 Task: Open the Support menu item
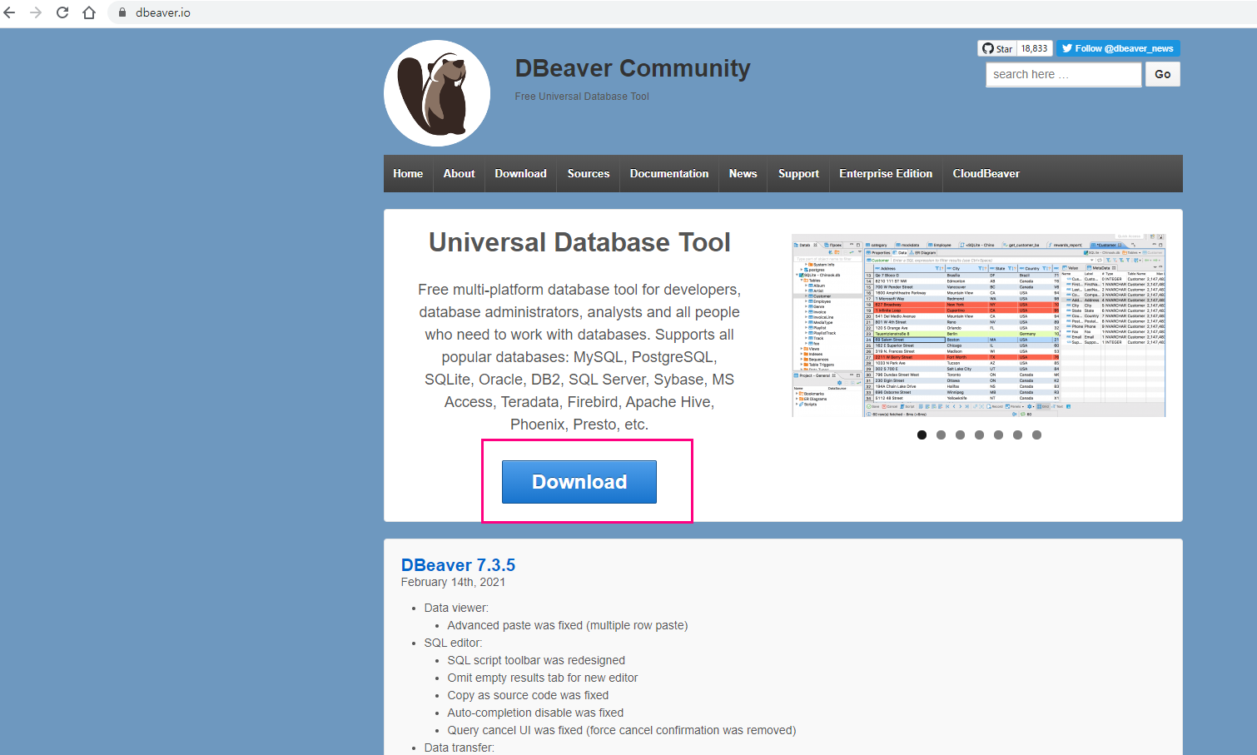[798, 173]
